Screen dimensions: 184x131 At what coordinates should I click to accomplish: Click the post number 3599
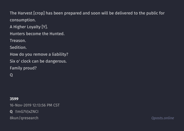point(14,99)
